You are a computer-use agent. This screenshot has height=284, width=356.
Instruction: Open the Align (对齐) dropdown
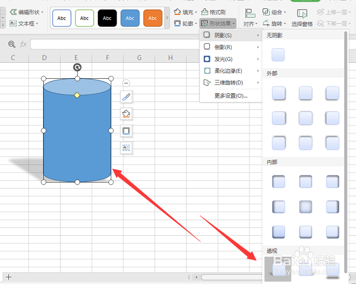click(x=250, y=18)
